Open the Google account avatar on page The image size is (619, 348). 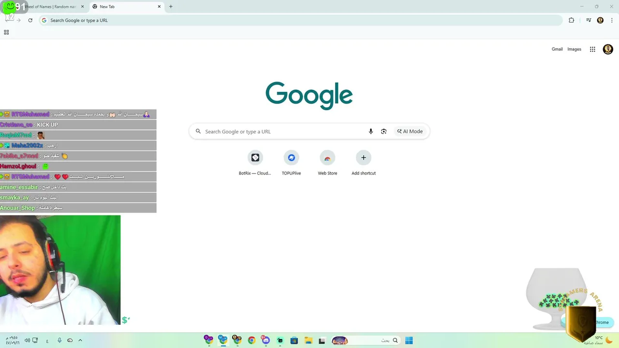point(608,49)
